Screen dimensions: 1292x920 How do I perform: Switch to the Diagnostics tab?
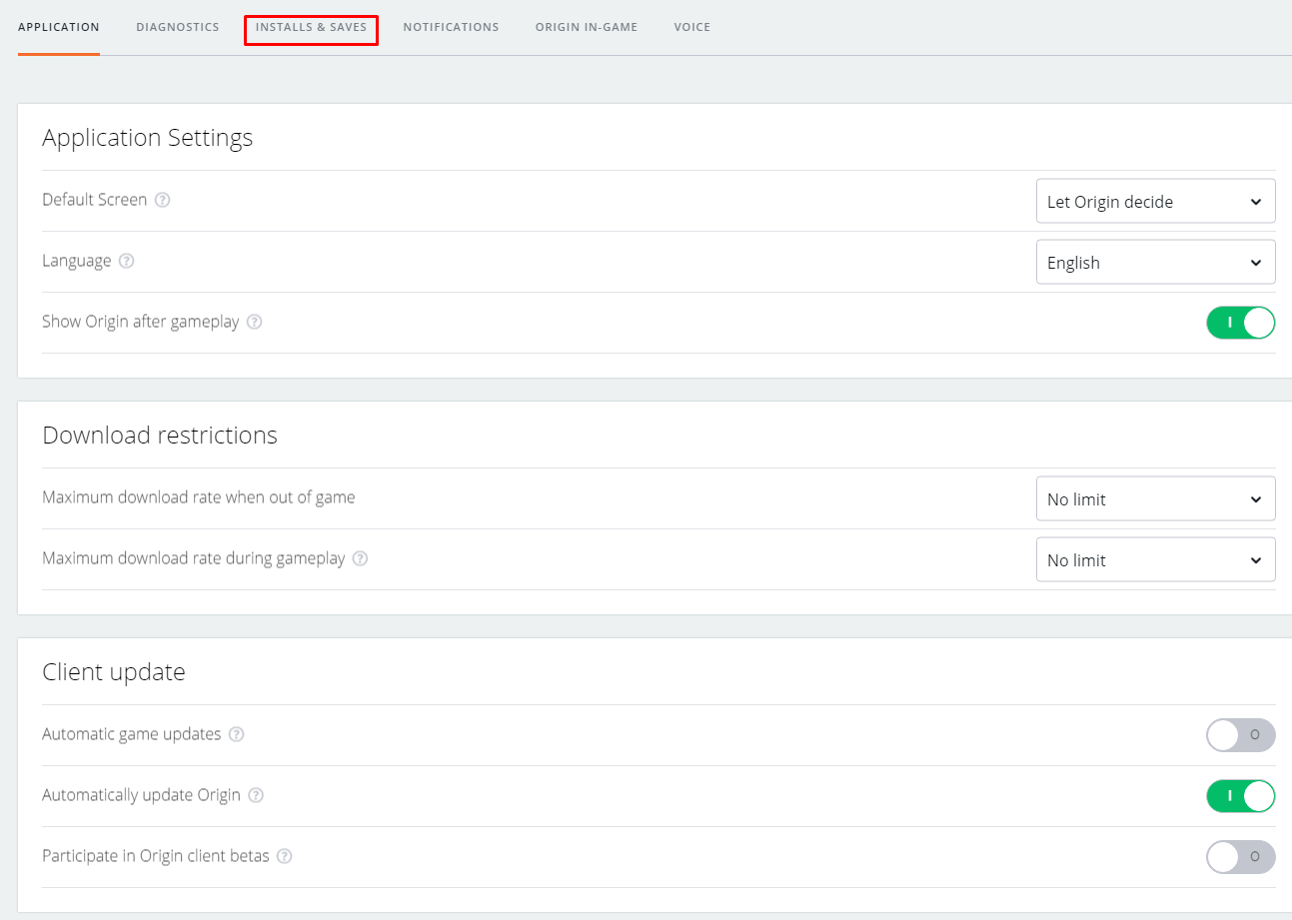click(x=178, y=27)
